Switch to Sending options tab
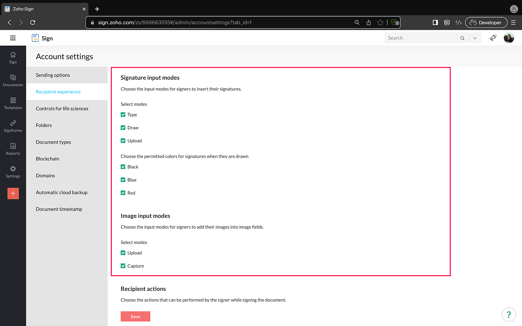Screen dimensions: 522x326 click(x=53, y=75)
